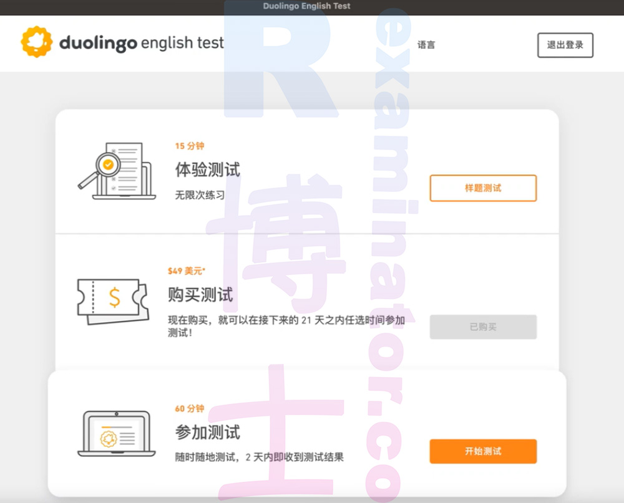The width and height of the screenshot is (624, 503).
Task: Click the magnifier document practice test icon
Action: coord(117,171)
